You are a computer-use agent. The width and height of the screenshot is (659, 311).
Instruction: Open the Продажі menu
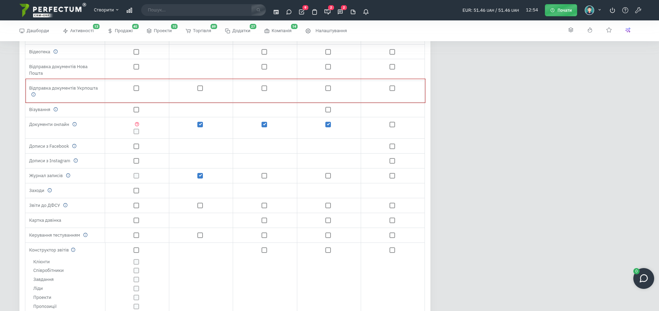pyautogui.click(x=120, y=31)
